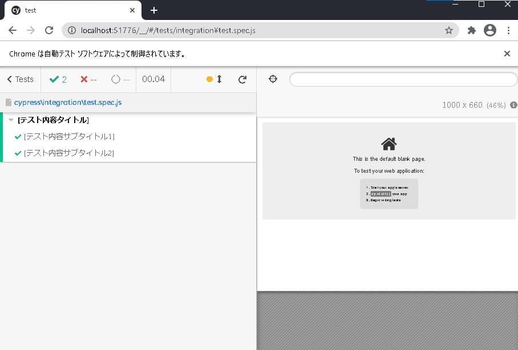Reload the page via the Chrome refresh button
Image resolution: width=518 pixels, height=350 pixels.
[49, 30]
